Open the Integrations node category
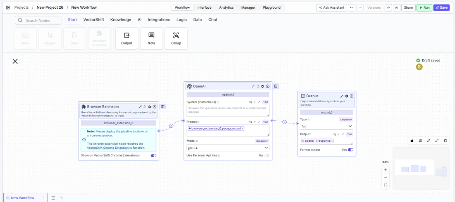 pyautogui.click(x=159, y=20)
